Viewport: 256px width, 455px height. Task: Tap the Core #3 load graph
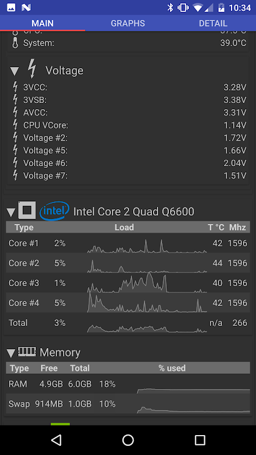tap(147, 283)
